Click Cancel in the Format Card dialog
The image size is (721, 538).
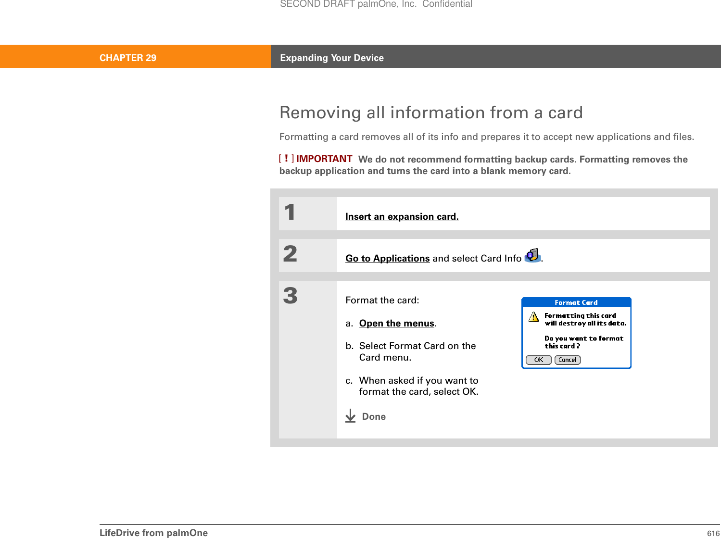[x=568, y=360]
